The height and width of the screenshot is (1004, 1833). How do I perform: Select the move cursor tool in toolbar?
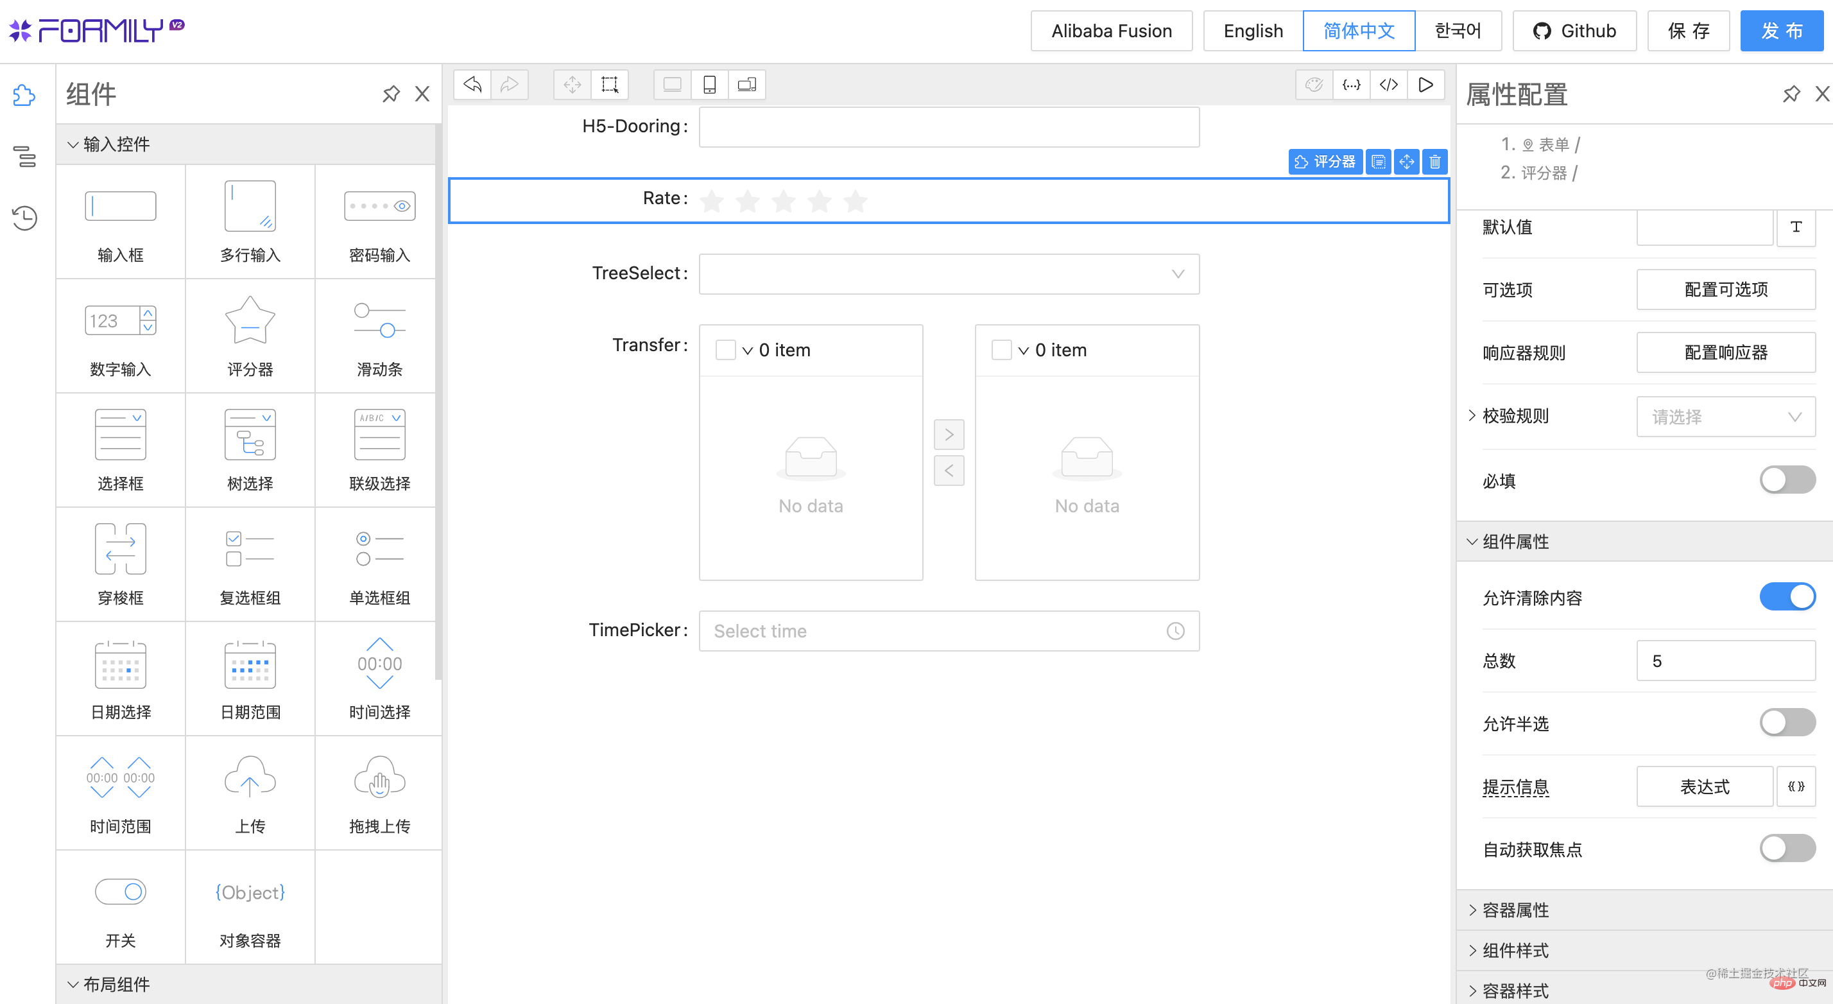pos(572,85)
